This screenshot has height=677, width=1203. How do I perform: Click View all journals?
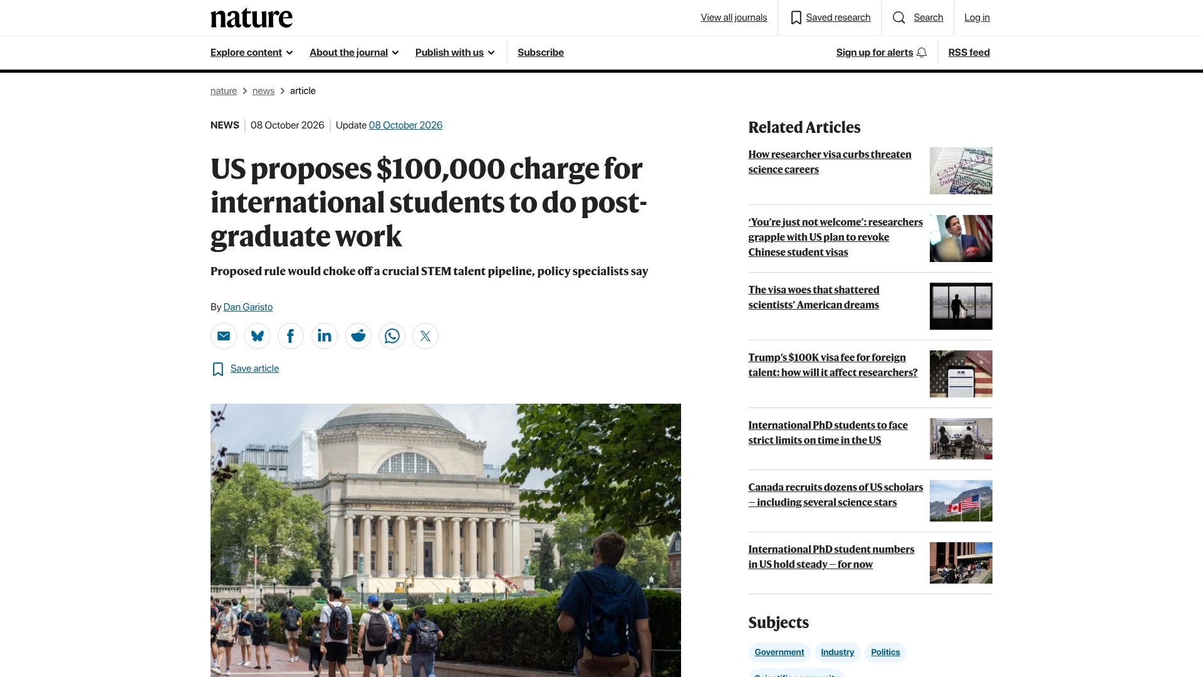pyautogui.click(x=734, y=18)
